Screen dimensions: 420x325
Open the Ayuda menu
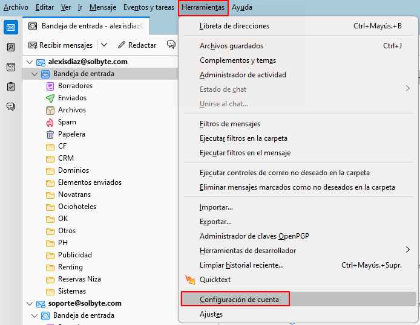(x=242, y=7)
